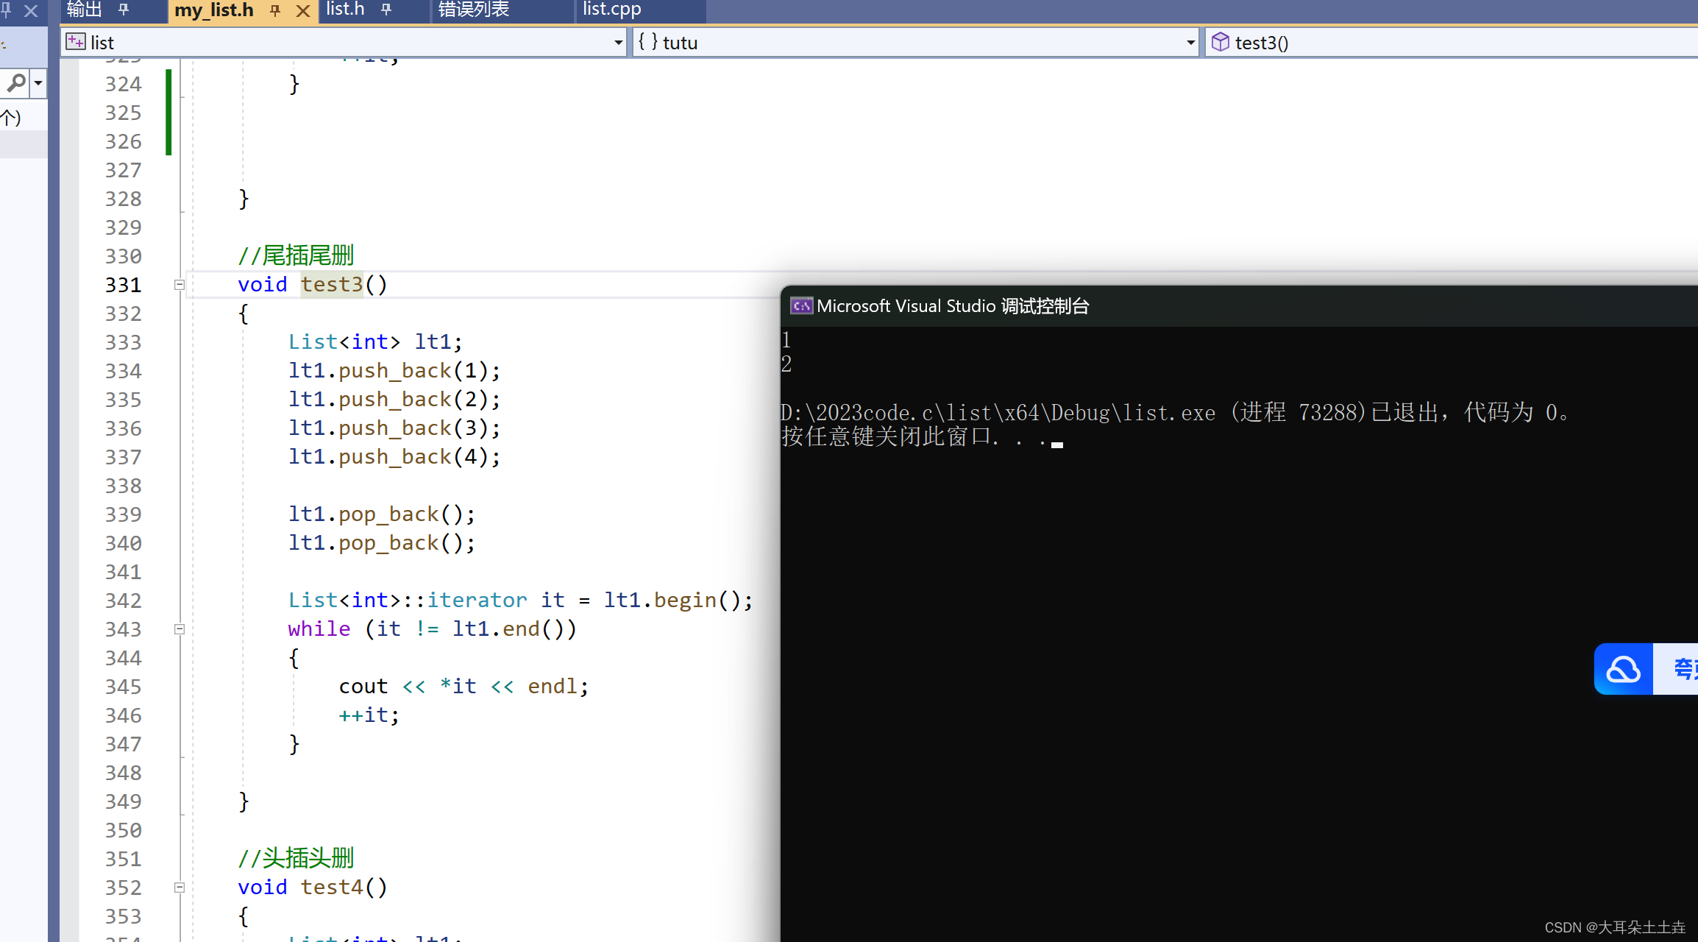The image size is (1698, 942).
Task: Click the List<int> lt1; declaration line 333
Action: tap(375, 342)
